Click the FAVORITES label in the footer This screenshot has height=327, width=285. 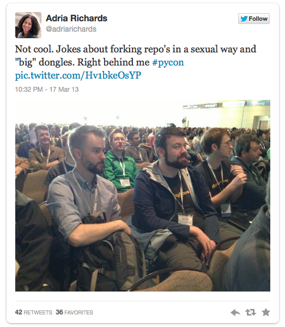(x=78, y=312)
